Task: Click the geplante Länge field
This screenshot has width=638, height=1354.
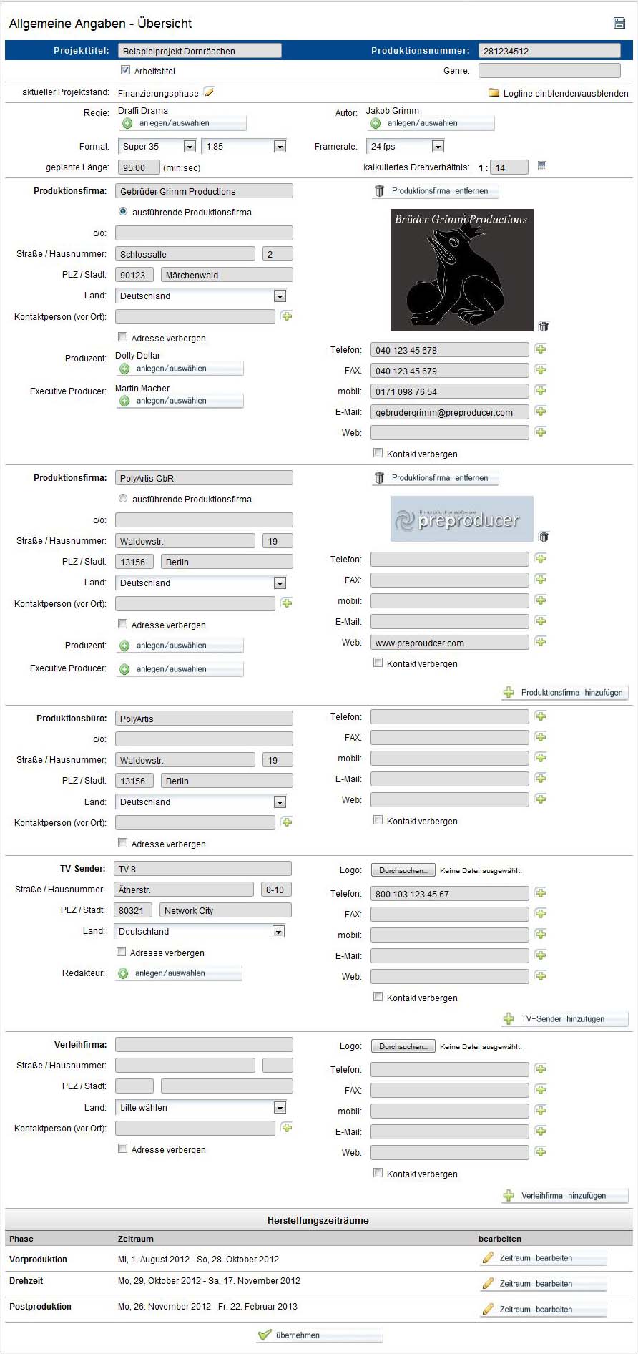Action: (138, 167)
